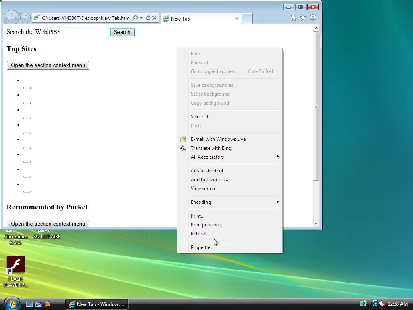
Task: Open the Top Sites section context menu
Action: coord(48,65)
